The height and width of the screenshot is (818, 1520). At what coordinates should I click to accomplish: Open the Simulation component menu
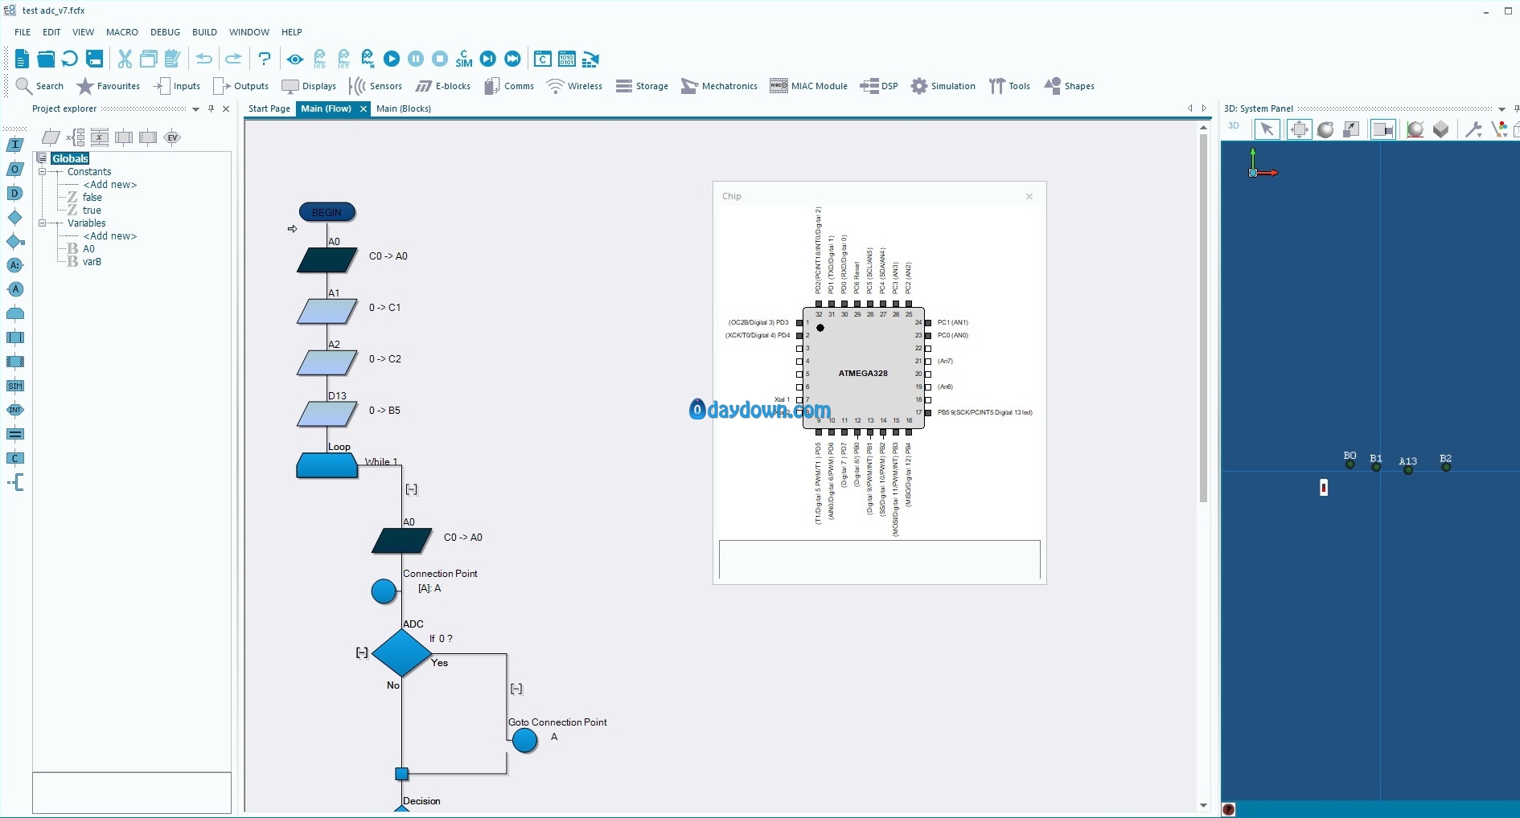[943, 86]
